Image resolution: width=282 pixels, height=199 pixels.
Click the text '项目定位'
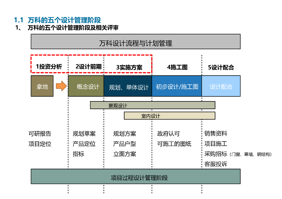pyautogui.click(x=40, y=144)
